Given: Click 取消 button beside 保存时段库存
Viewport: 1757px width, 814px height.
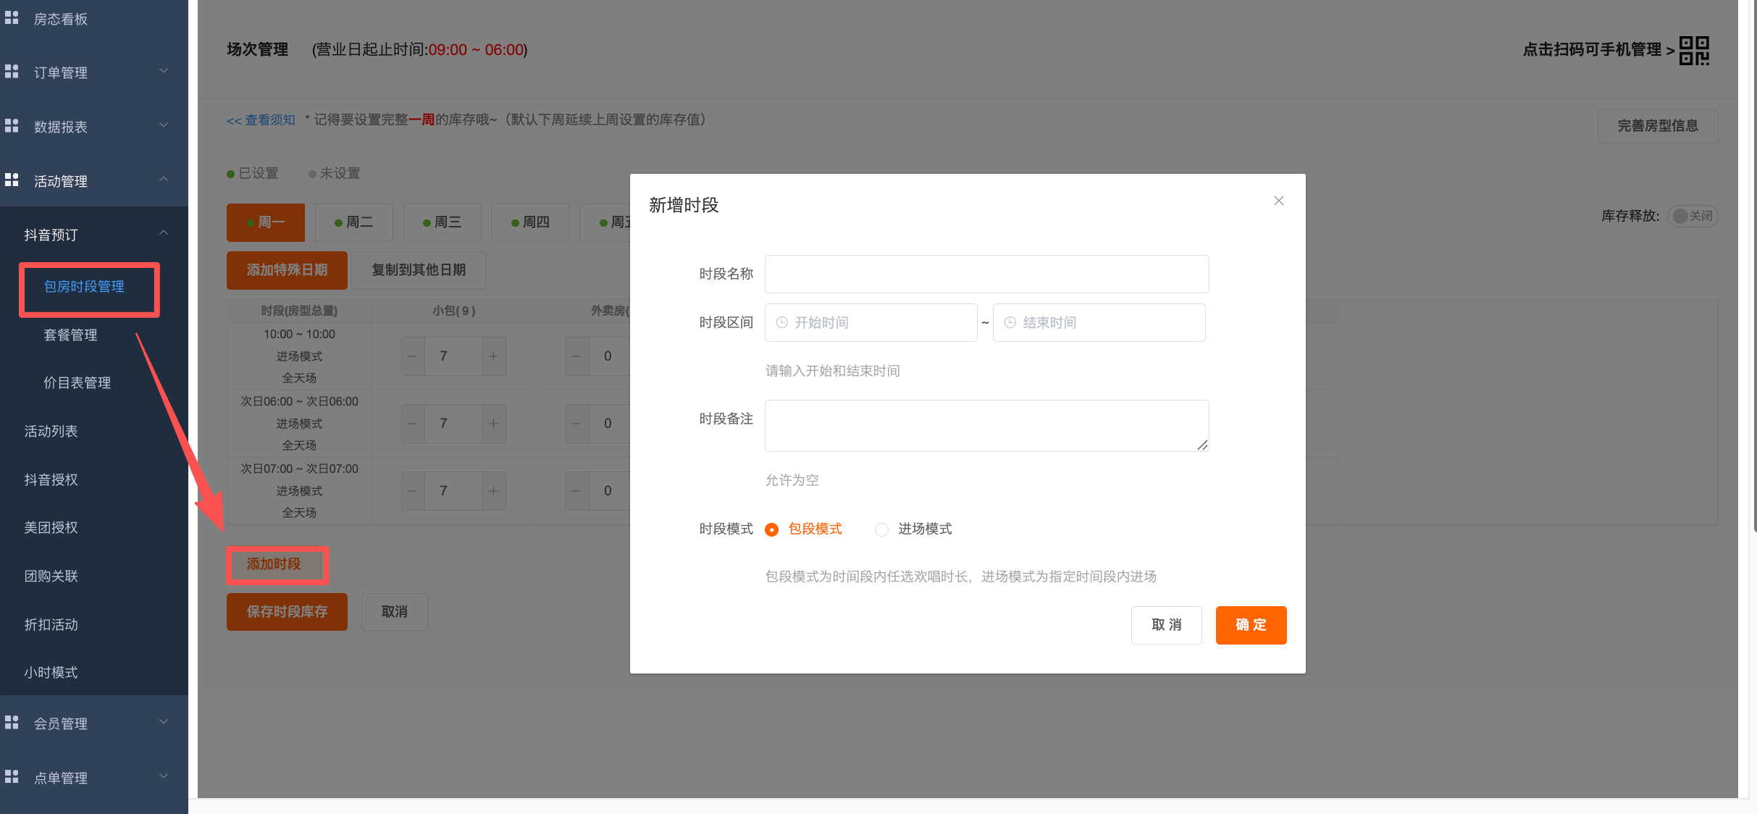Looking at the screenshot, I should 395,612.
